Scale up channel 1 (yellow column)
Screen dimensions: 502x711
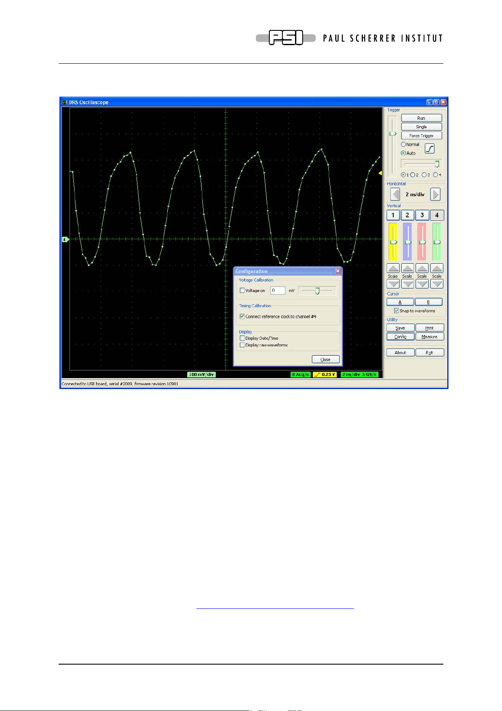(393, 268)
